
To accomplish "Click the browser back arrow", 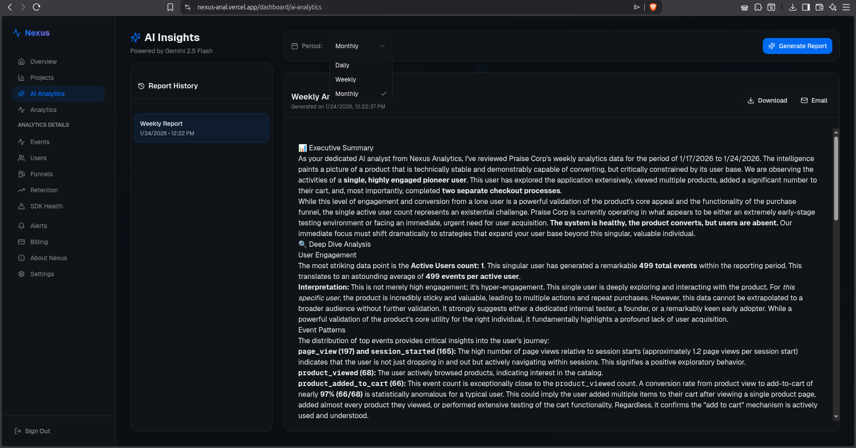I will [10, 7].
